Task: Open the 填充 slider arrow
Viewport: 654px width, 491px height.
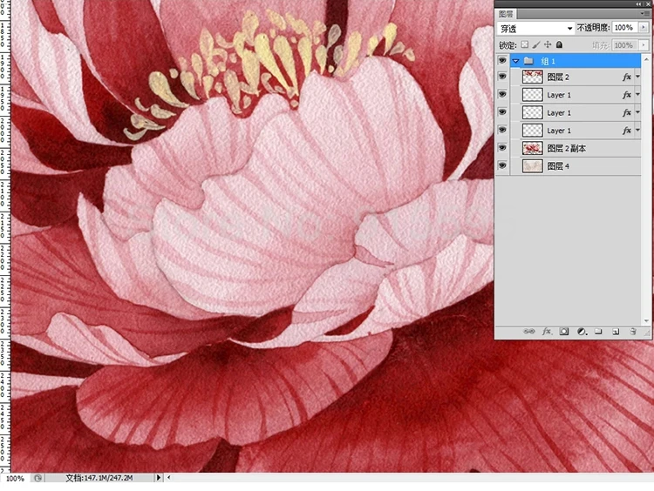Action: pos(644,44)
